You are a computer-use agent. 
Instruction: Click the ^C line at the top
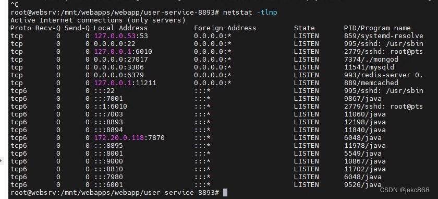pos(15,5)
